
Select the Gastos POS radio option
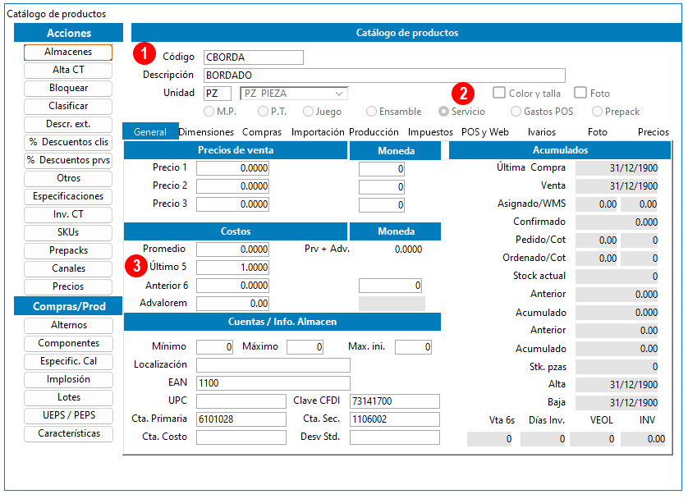(516, 112)
